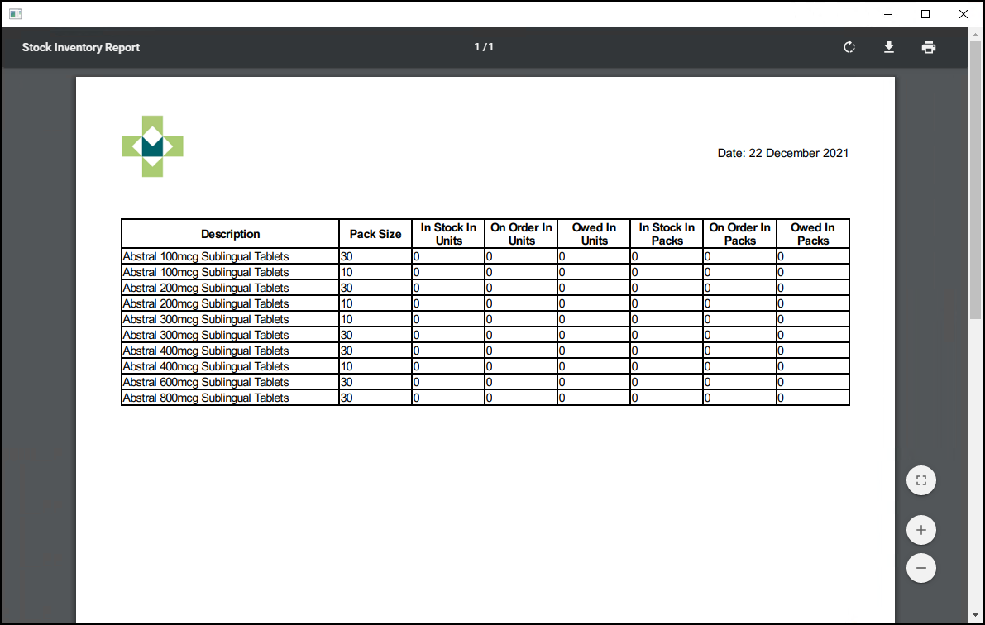Click the report date text
The width and height of the screenshot is (985, 625).
coord(782,153)
